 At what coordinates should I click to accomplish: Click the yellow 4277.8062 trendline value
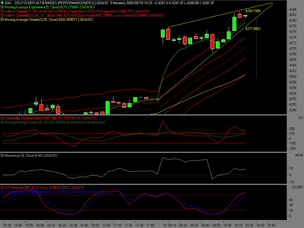(253, 29)
